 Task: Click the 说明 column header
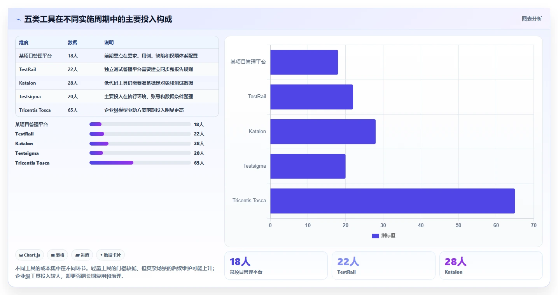point(109,43)
